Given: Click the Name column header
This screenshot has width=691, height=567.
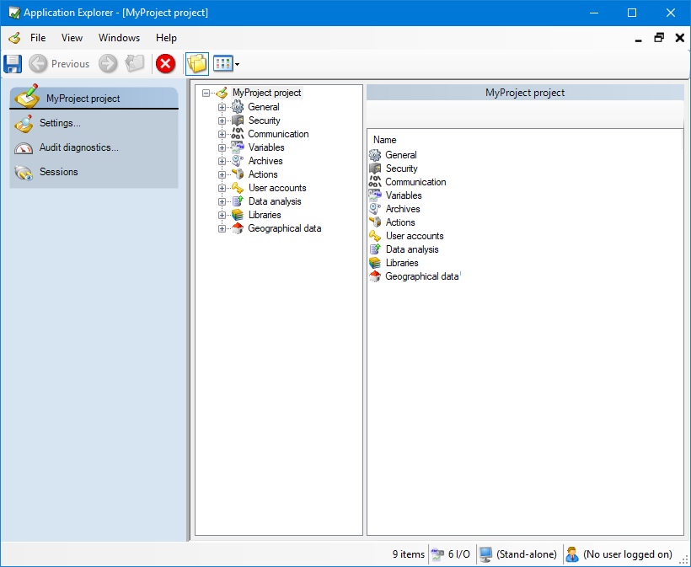Looking at the screenshot, I should 385,140.
